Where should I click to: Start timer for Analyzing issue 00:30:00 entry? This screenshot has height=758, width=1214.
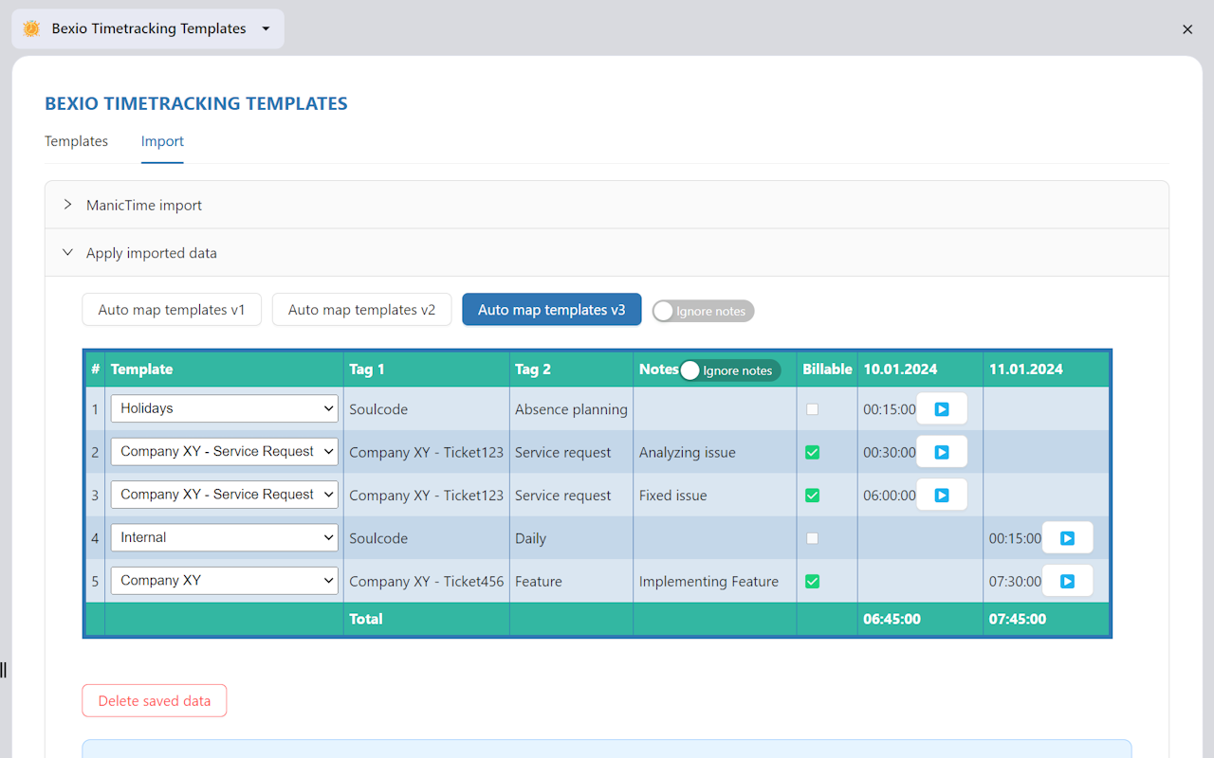pos(942,452)
